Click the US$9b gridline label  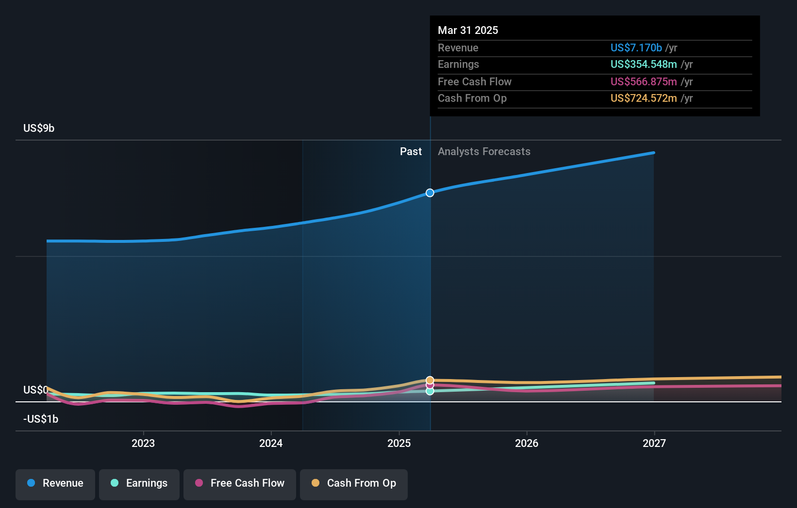[x=38, y=128]
